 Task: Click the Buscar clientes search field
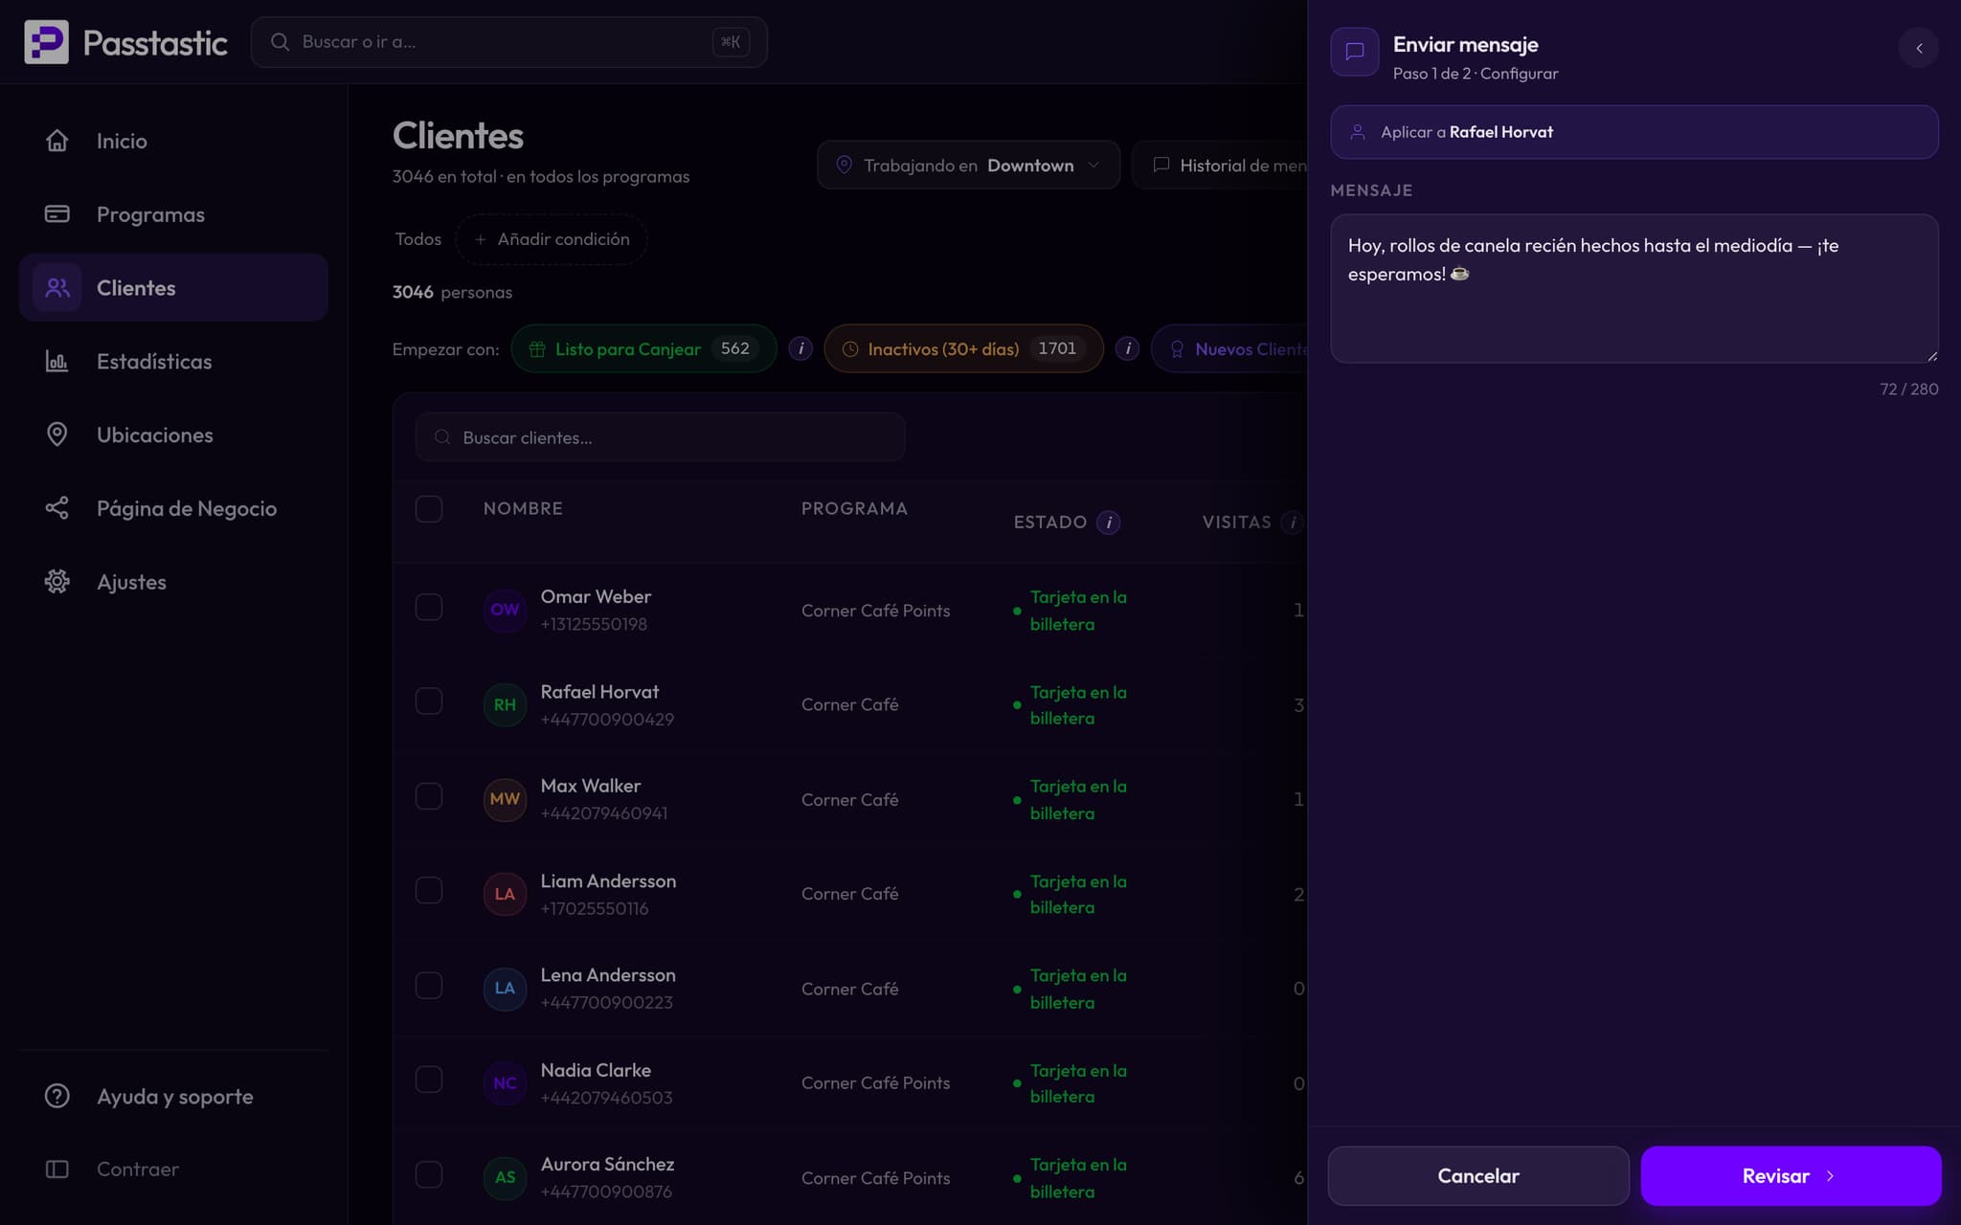pos(660,437)
